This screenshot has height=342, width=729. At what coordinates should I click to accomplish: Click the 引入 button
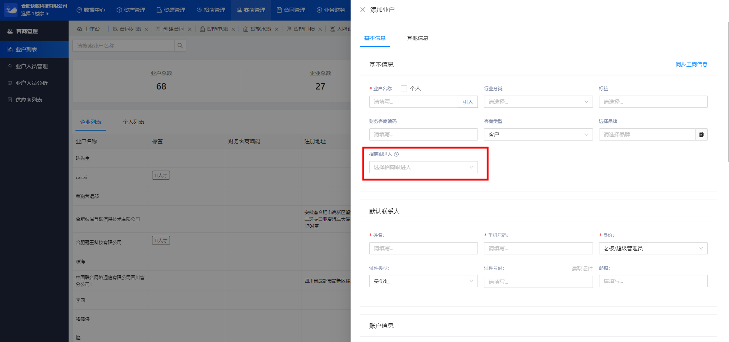468,102
